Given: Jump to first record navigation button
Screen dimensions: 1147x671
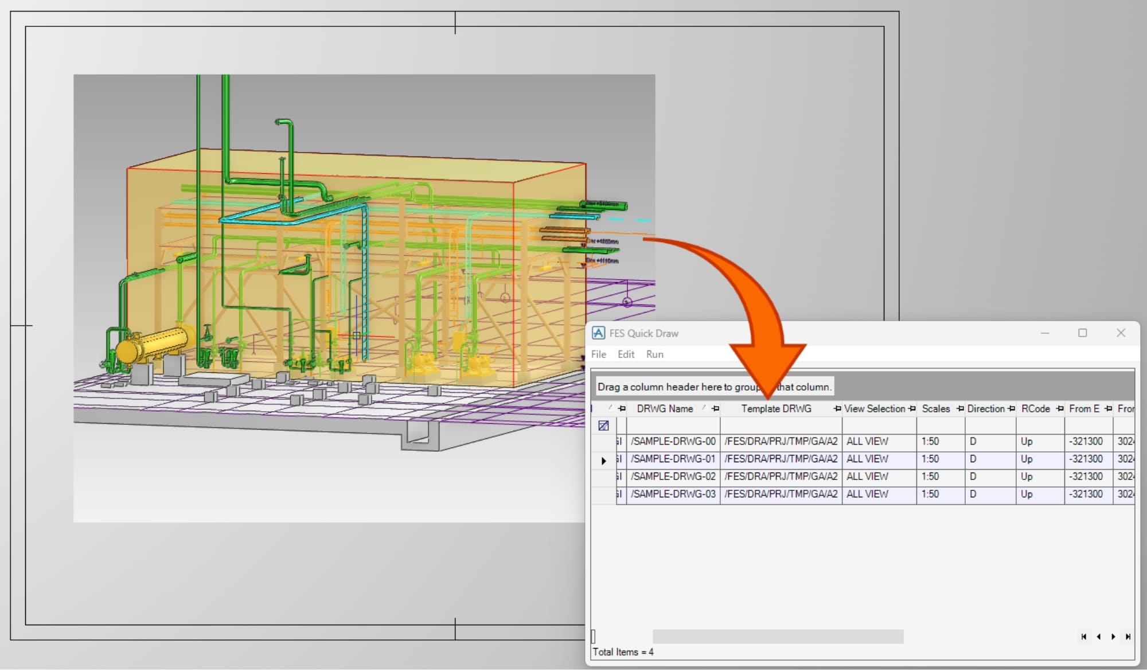Looking at the screenshot, I should point(1083,637).
